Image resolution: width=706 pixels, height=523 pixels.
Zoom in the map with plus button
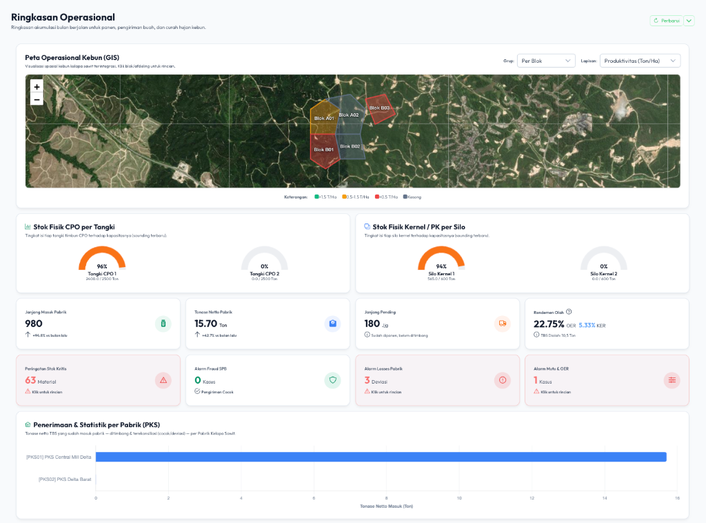pyautogui.click(x=37, y=86)
